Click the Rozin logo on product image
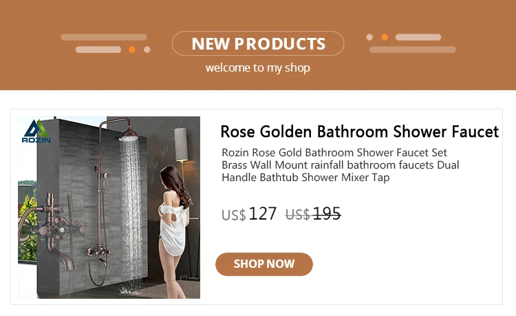The width and height of the screenshot is (516, 316). tap(36, 131)
